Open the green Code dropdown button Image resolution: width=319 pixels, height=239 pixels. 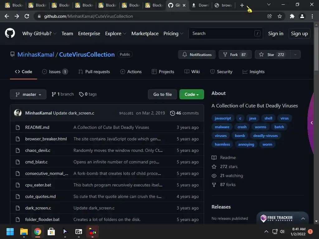pyautogui.click(x=192, y=94)
